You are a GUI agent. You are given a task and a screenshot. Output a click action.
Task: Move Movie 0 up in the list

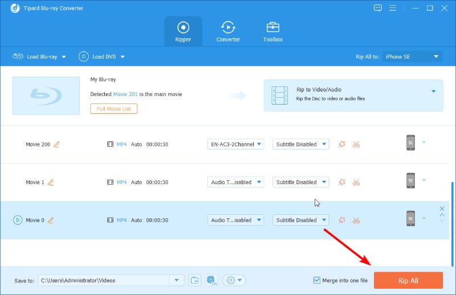tap(442, 215)
